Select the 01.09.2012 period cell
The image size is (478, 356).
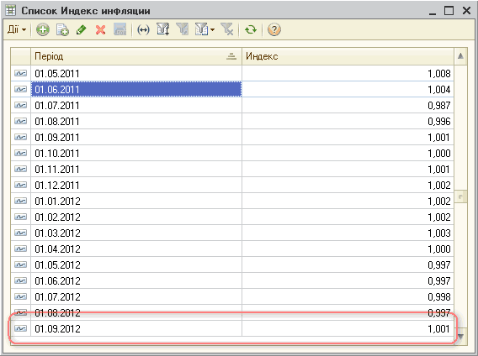[x=136, y=328]
